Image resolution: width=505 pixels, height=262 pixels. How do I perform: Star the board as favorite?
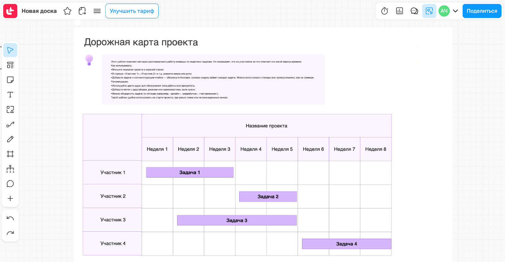[67, 11]
